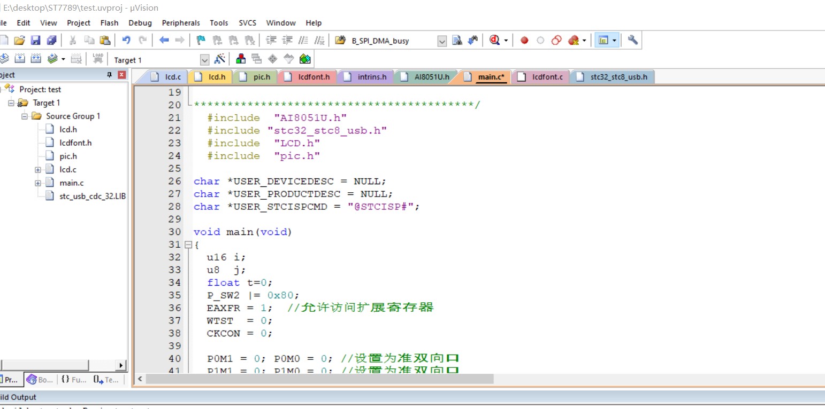Expand the main.c tree node
Image resolution: width=825 pixels, height=409 pixels.
(38, 183)
